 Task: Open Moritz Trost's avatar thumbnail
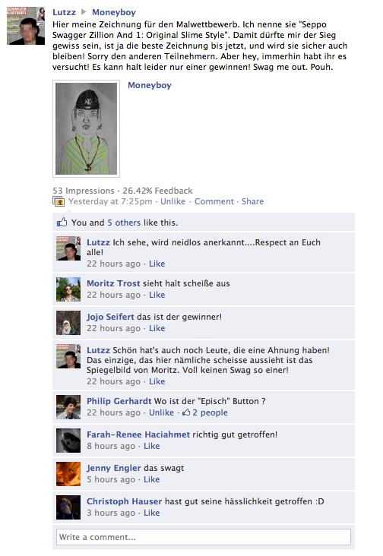[x=68, y=289]
